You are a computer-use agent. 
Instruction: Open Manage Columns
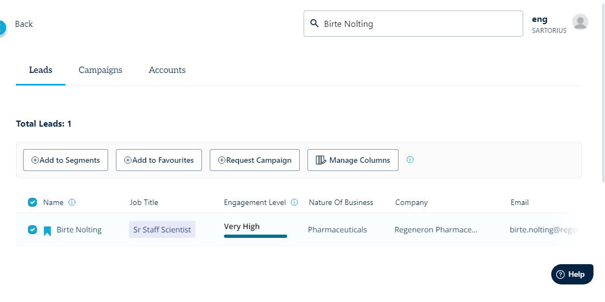pyautogui.click(x=352, y=160)
